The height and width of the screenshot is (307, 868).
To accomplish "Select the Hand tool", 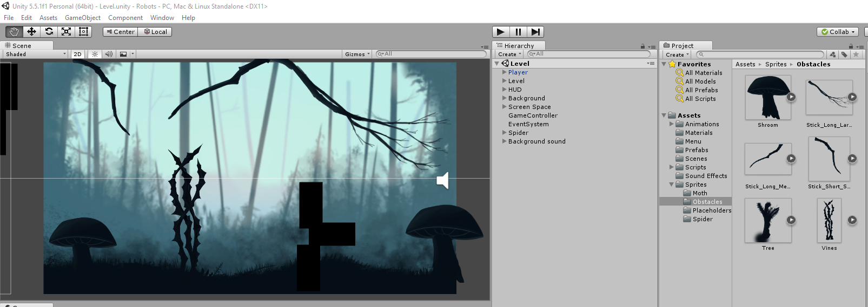I will 14,32.
